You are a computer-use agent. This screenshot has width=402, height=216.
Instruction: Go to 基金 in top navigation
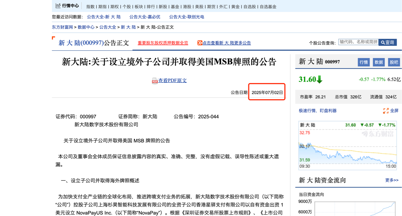[175, 6]
